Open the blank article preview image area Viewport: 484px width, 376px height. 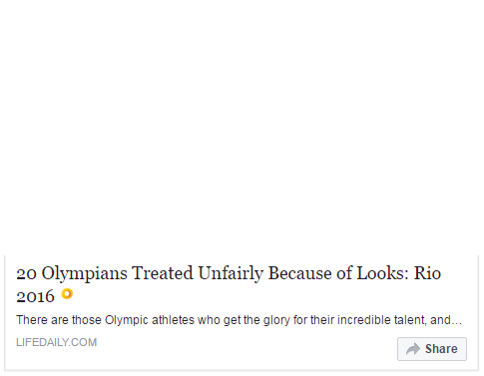click(x=242, y=128)
